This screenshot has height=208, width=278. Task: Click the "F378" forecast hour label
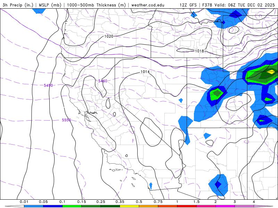pos(207,5)
